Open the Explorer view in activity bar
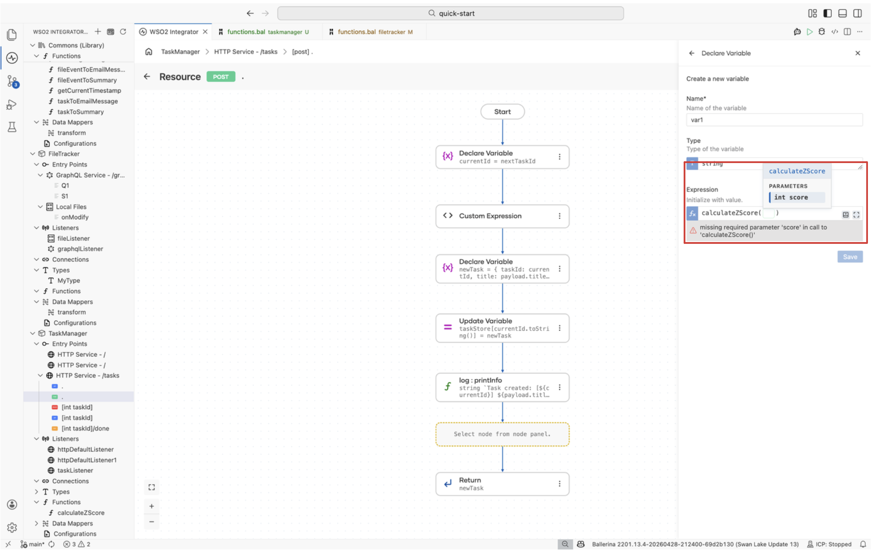 (x=12, y=34)
